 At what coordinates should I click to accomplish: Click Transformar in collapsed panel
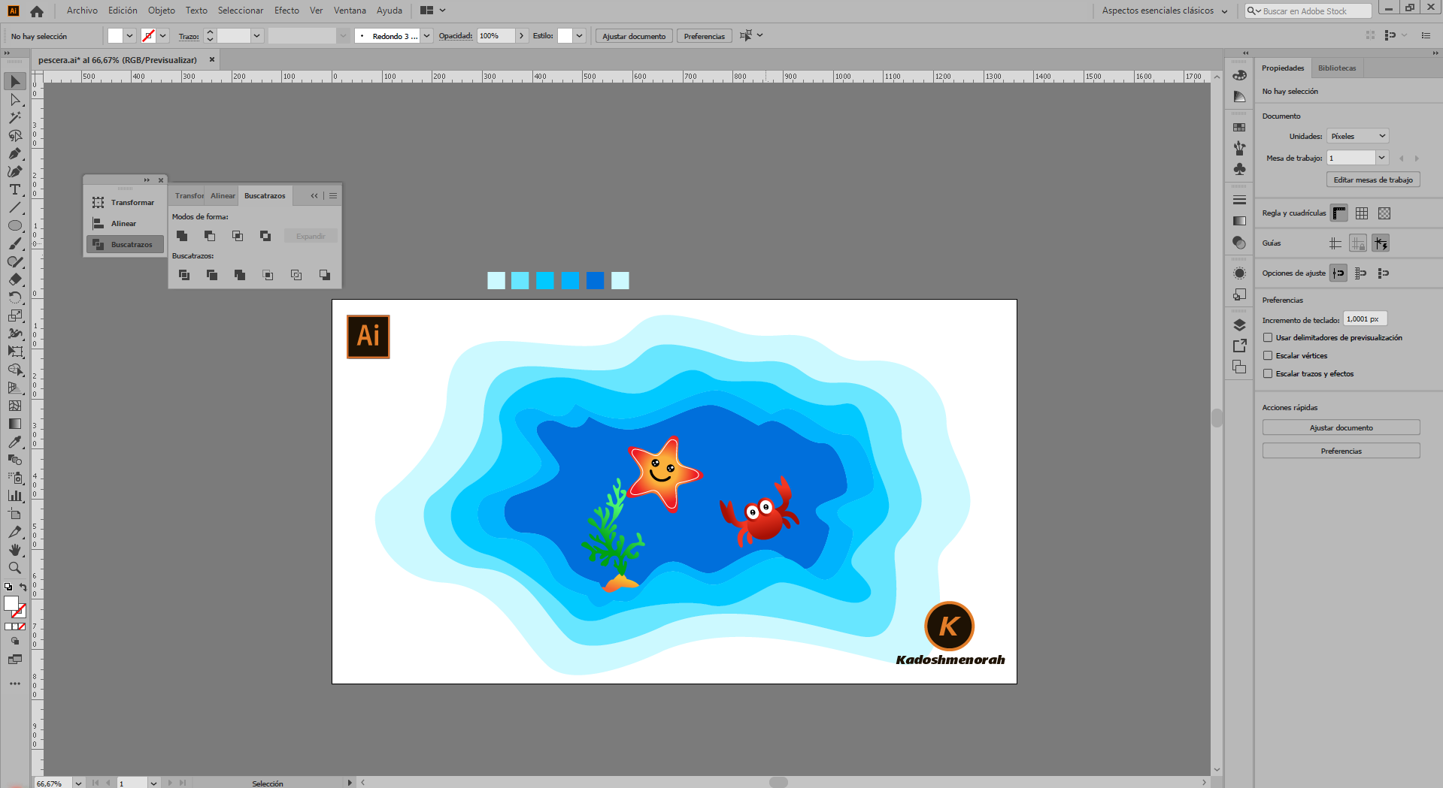pos(124,202)
